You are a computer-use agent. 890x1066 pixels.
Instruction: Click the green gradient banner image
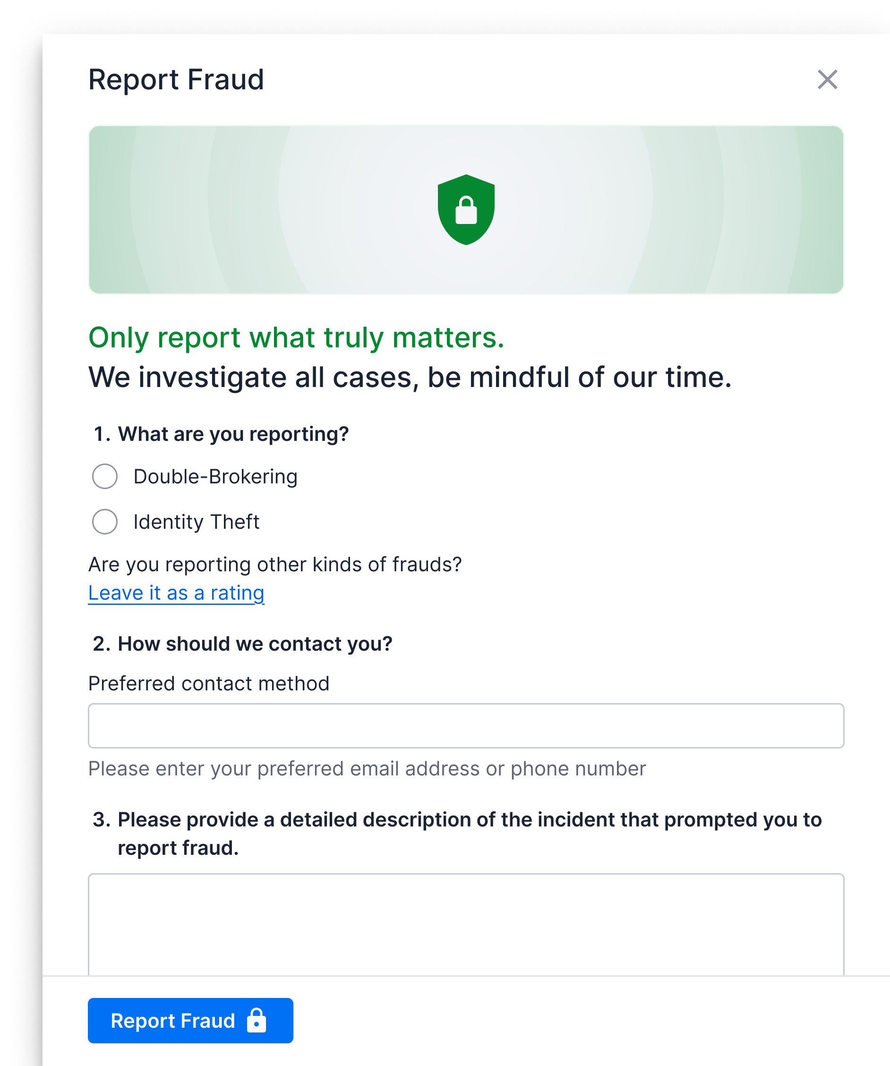[x=466, y=210]
